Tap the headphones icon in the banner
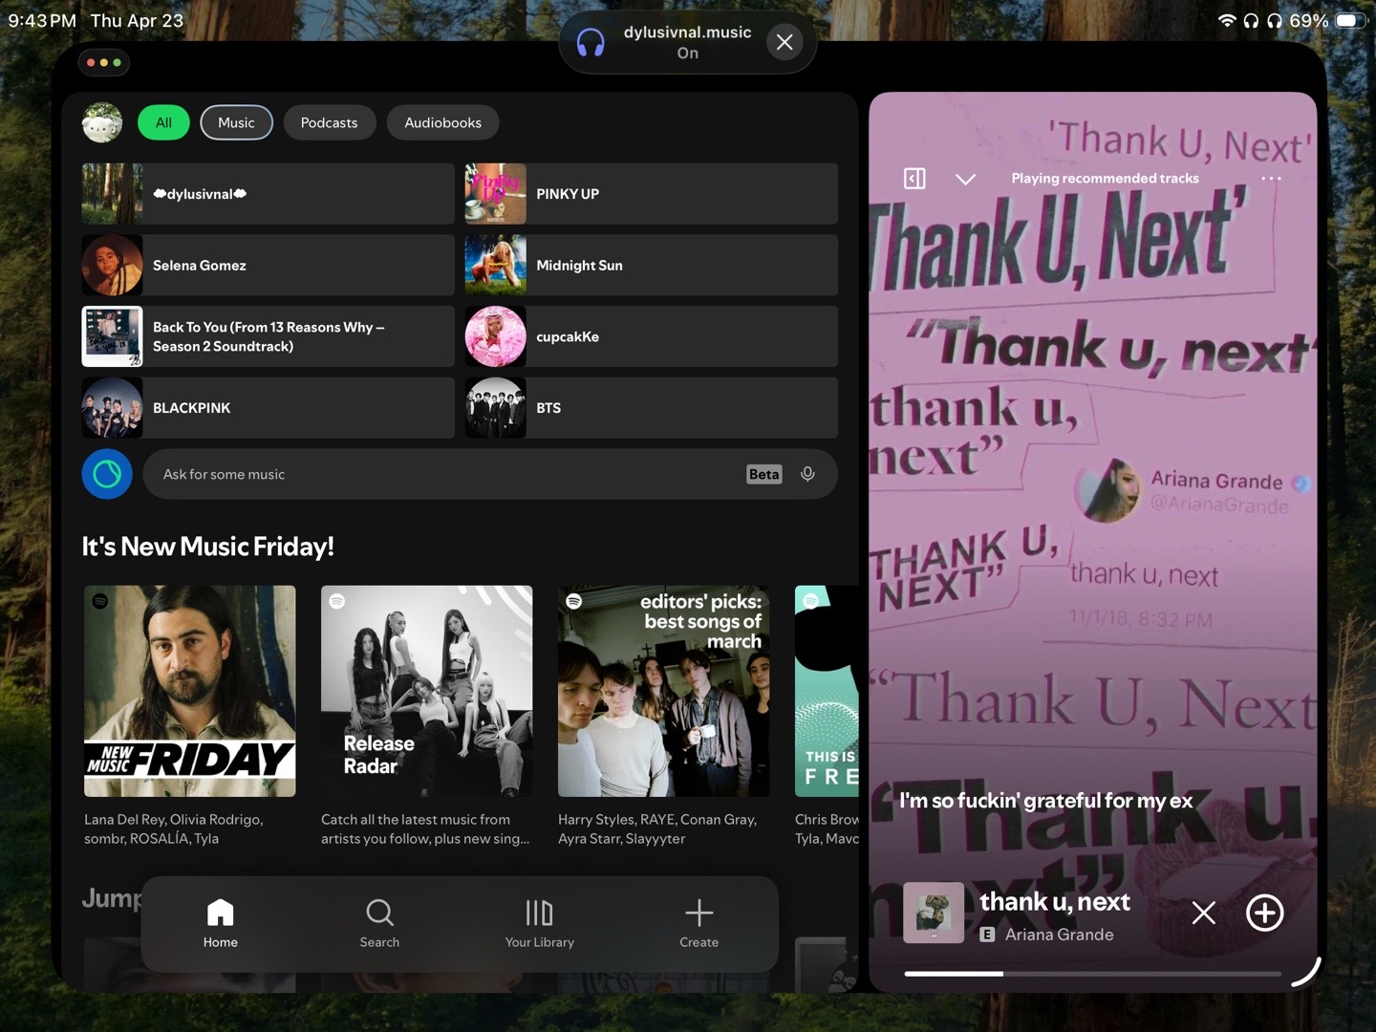This screenshot has width=1376, height=1032. 591,42
